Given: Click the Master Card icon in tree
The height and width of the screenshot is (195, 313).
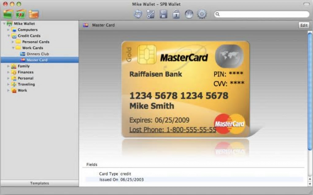Looking at the screenshot, I should [x=23, y=60].
